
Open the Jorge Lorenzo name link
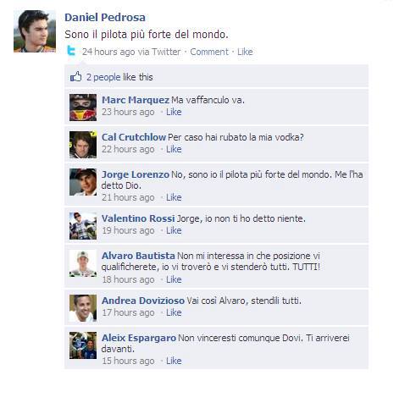(136, 174)
